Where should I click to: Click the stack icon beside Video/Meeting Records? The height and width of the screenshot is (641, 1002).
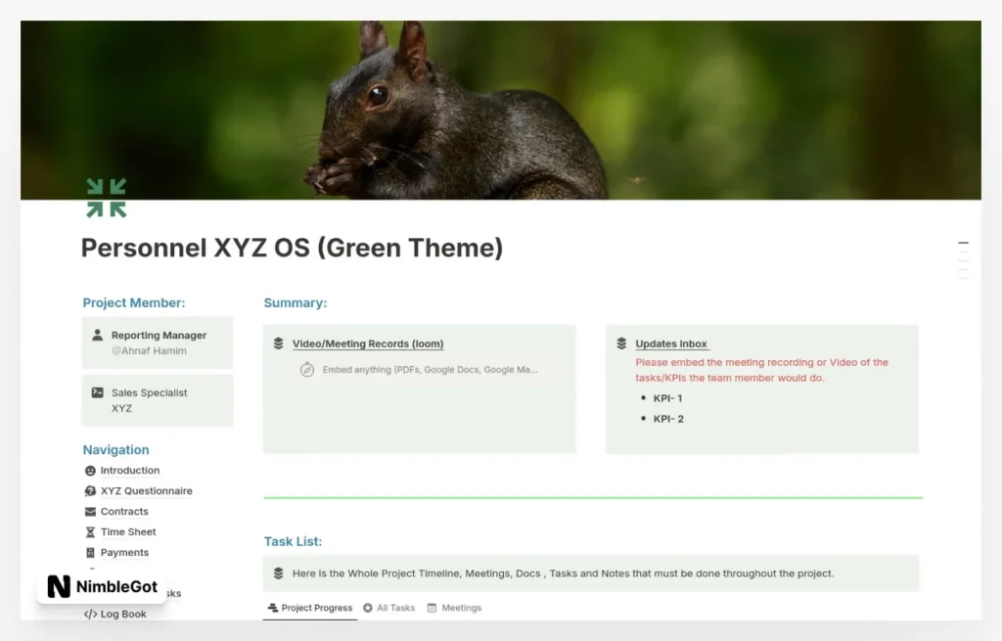pos(279,343)
